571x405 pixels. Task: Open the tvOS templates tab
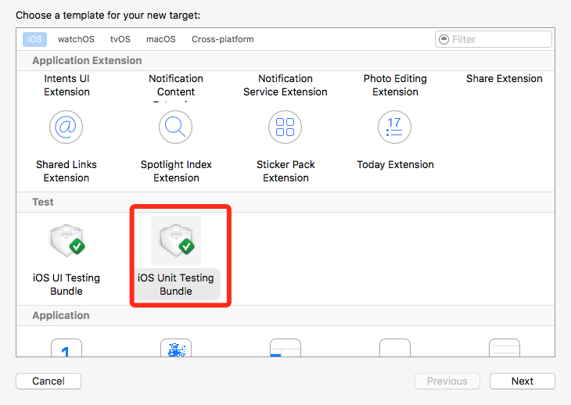tap(120, 39)
